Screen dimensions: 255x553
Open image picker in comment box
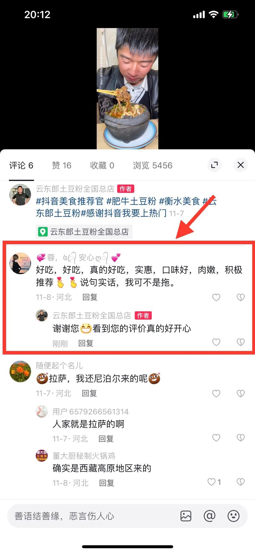point(186,516)
